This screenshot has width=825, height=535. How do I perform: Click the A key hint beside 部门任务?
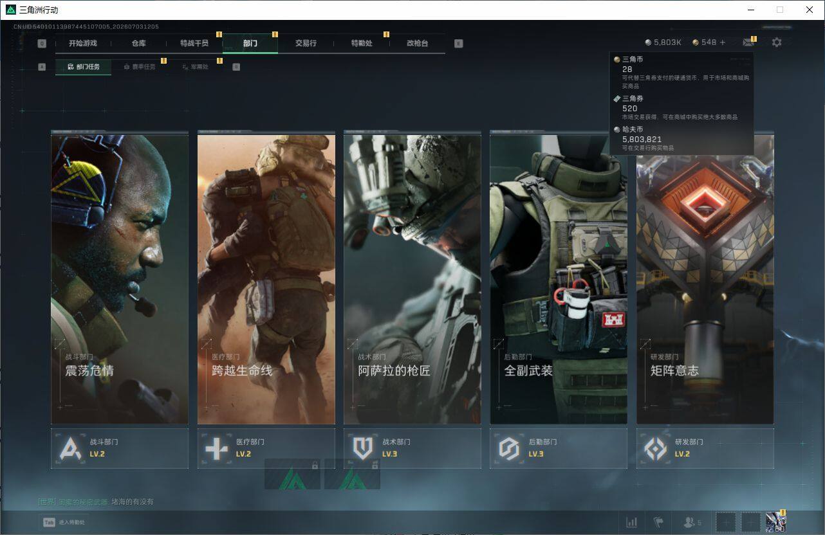click(x=42, y=67)
